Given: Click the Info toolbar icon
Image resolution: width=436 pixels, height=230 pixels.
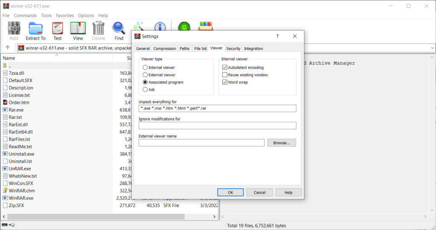Looking at the screenshot, I should click(160, 27).
